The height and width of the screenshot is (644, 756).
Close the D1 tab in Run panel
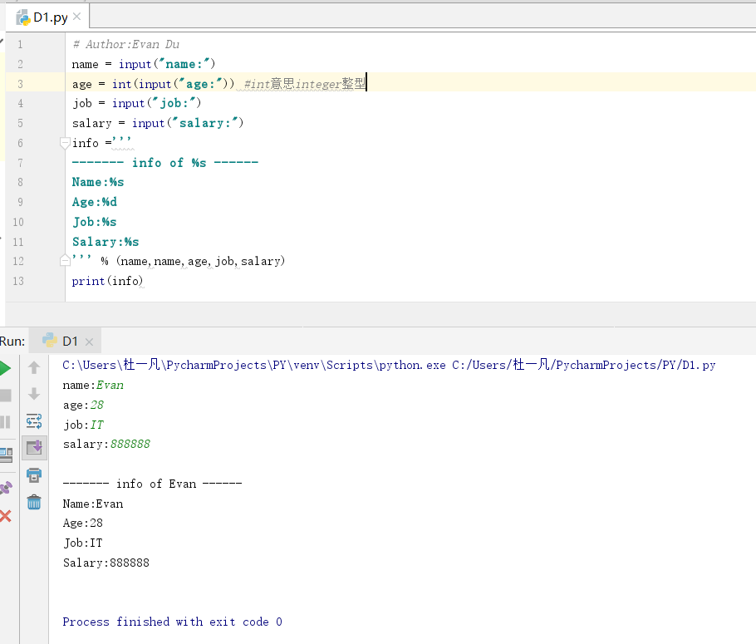[x=89, y=342]
